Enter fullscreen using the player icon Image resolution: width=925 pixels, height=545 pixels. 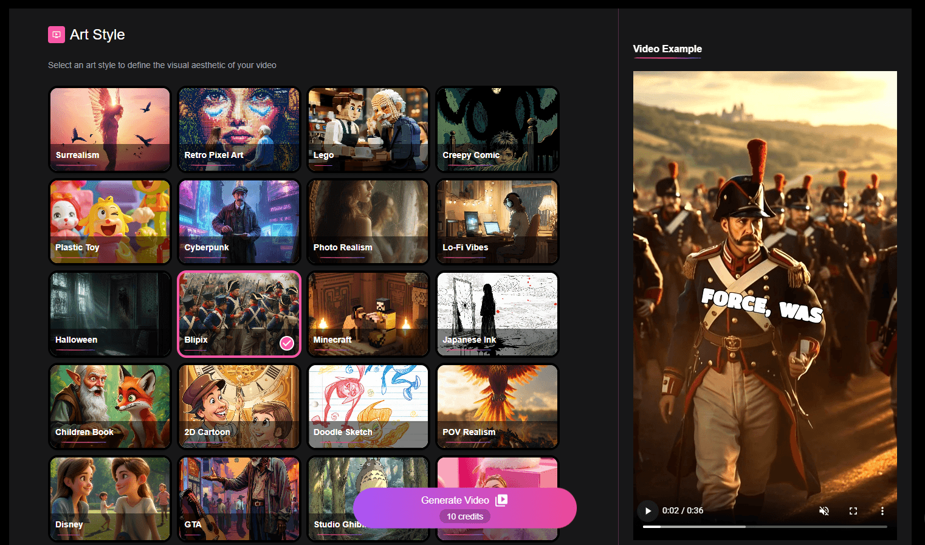coord(853,511)
